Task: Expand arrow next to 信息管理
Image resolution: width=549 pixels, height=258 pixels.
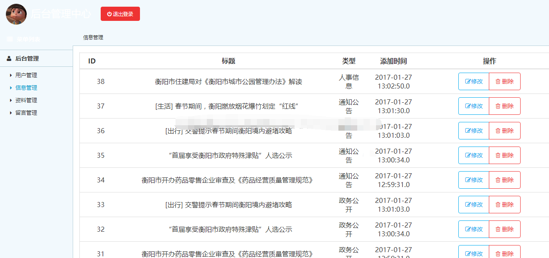Action: pos(11,88)
